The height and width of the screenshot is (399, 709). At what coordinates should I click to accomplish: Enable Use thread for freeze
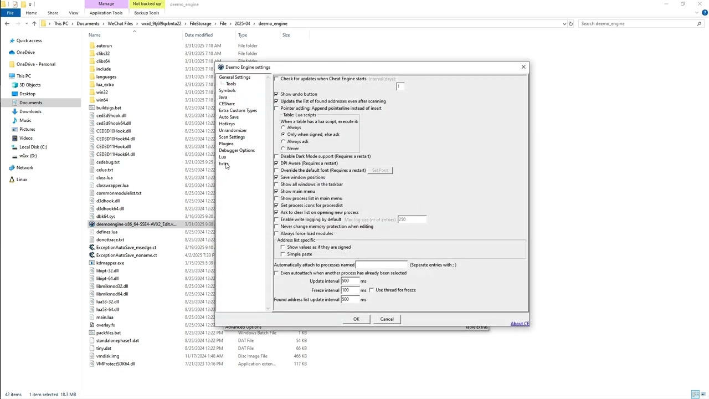(x=371, y=290)
